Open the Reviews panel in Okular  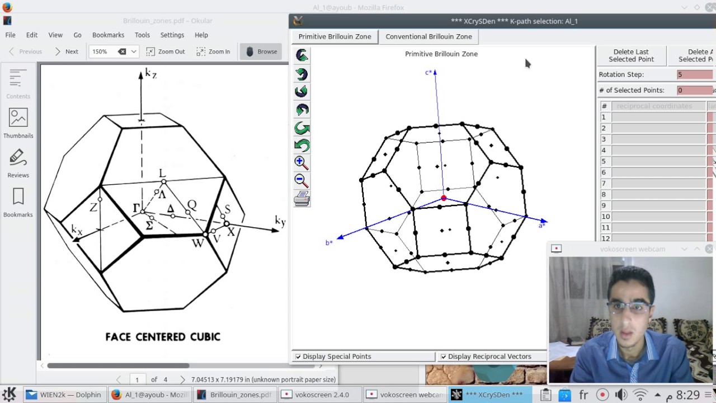click(x=18, y=163)
